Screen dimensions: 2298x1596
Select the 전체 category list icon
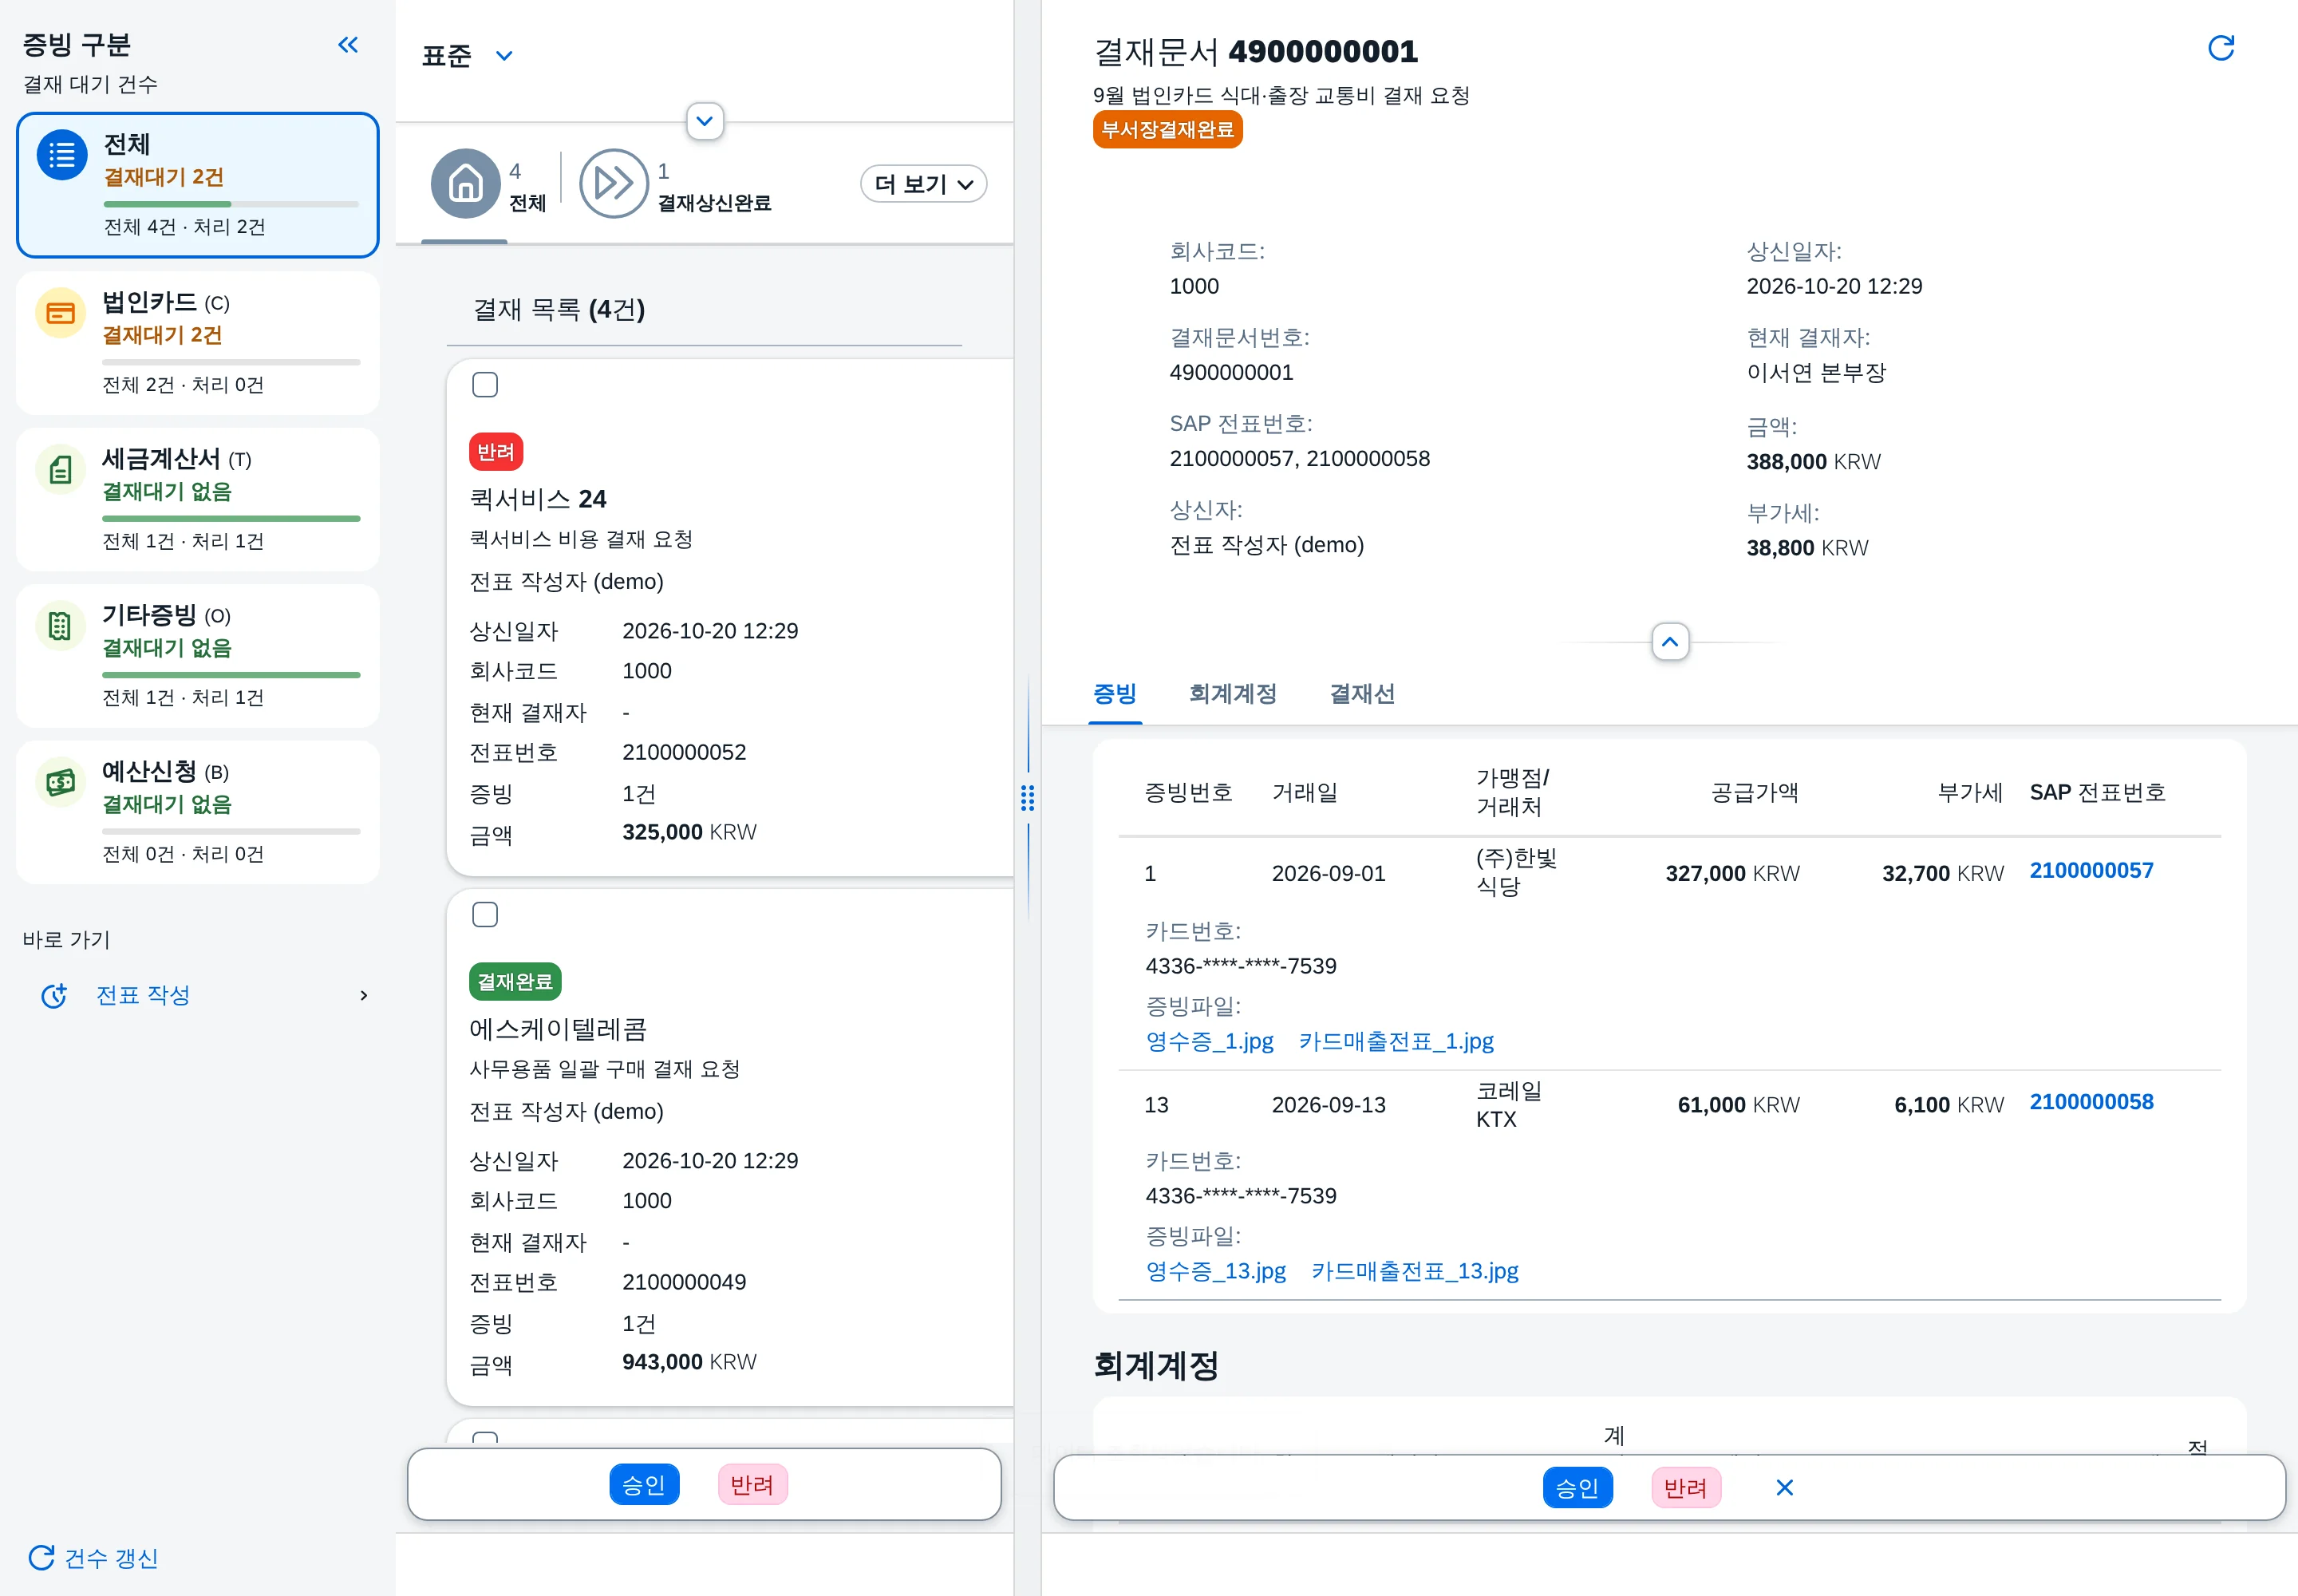[x=62, y=155]
